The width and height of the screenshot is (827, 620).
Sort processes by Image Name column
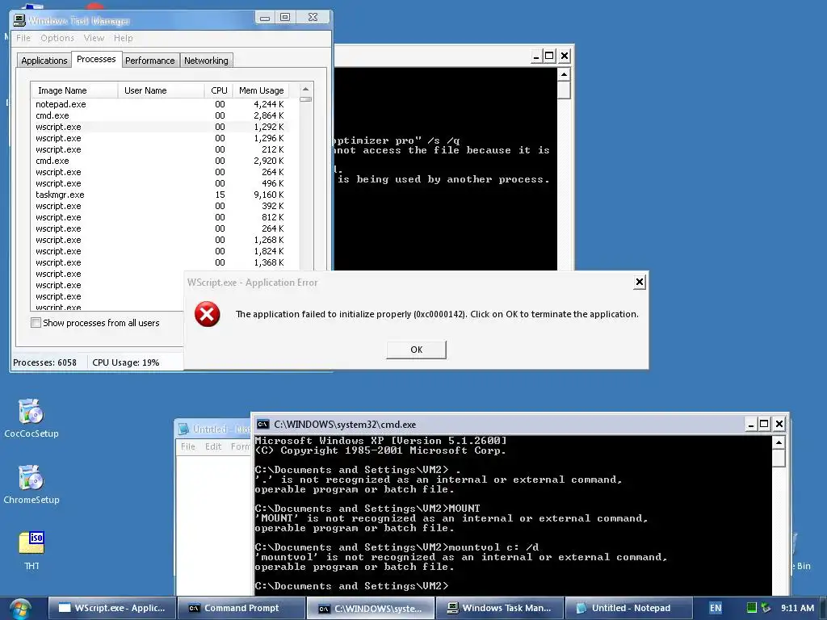pos(74,90)
